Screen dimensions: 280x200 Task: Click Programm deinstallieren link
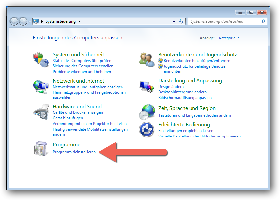[x=74, y=152]
